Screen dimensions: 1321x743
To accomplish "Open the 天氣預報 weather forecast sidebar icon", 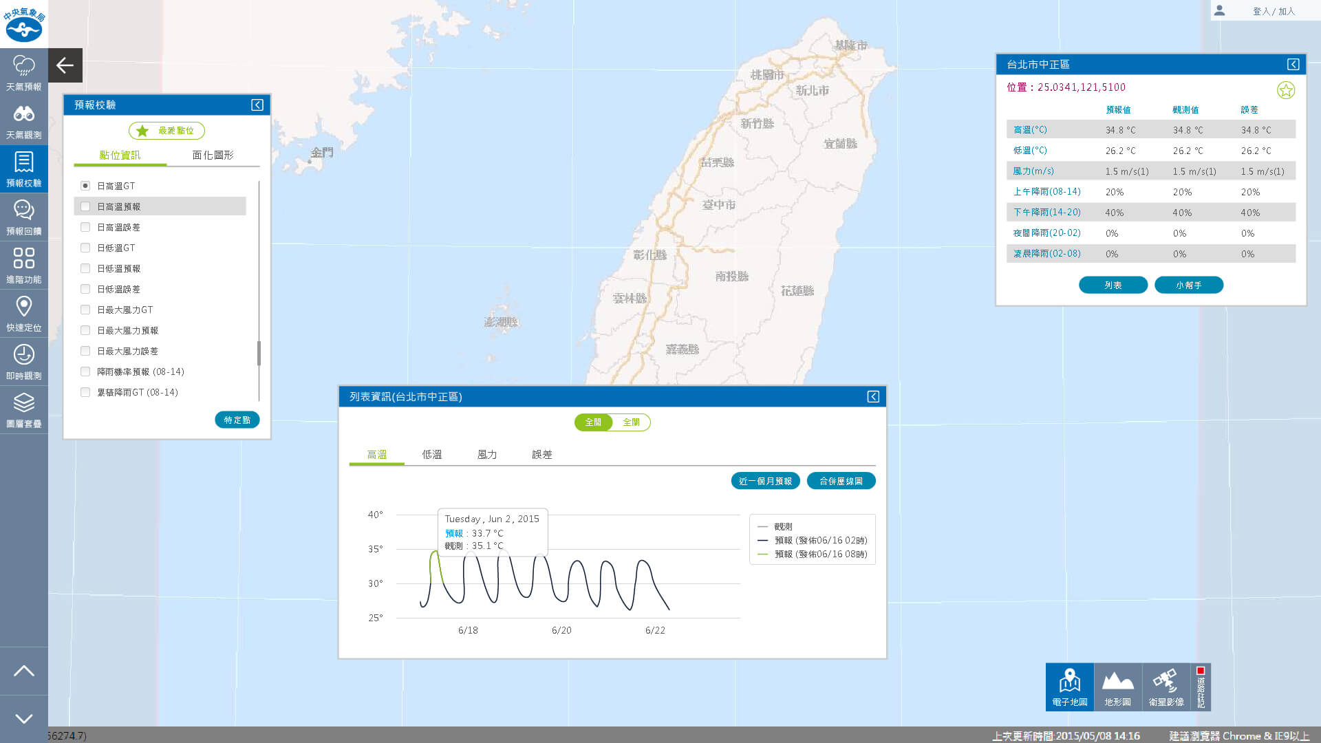I will [24, 72].
